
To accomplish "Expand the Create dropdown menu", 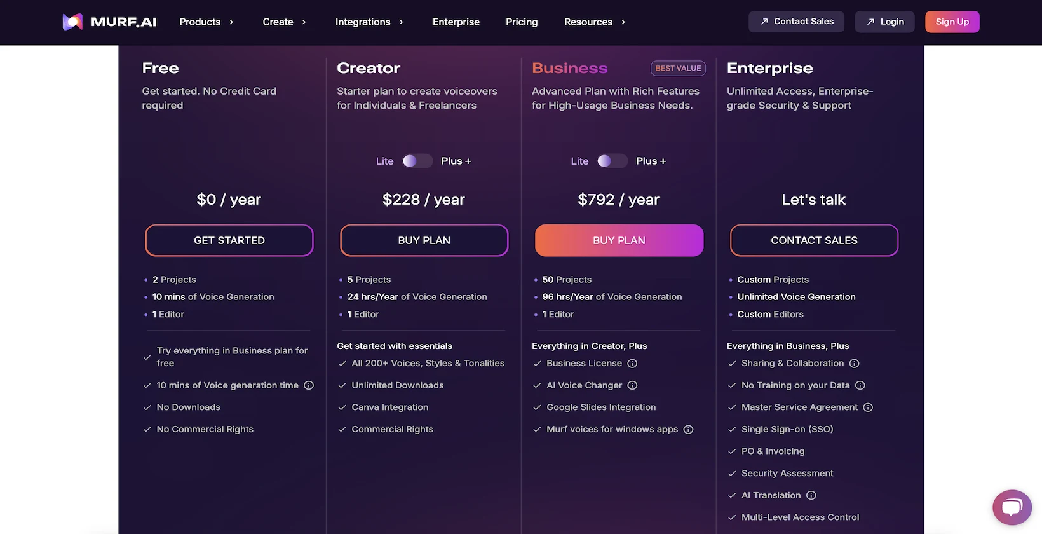I will click(284, 22).
